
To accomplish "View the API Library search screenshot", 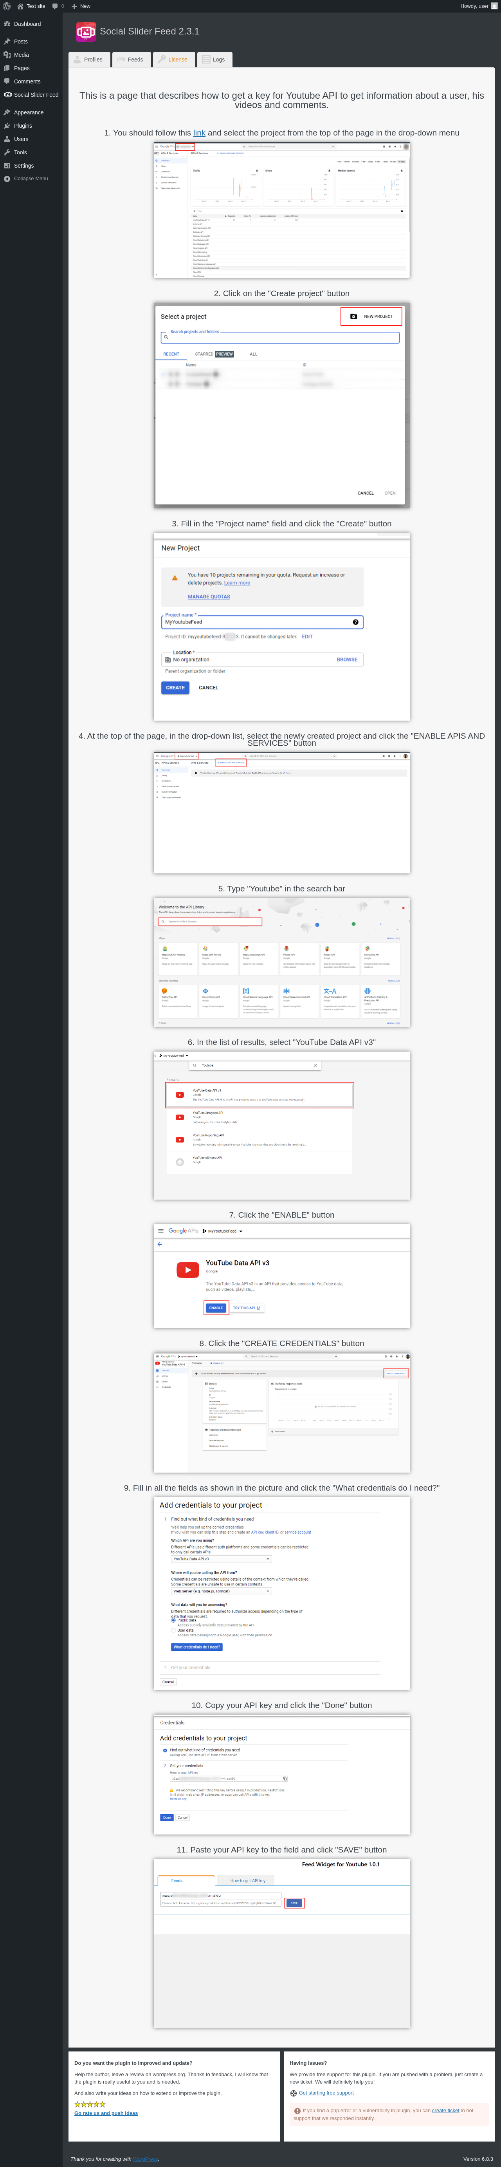I will [x=281, y=962].
